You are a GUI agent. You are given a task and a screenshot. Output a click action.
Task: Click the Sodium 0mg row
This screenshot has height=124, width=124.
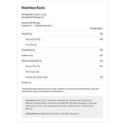pos(62,55)
